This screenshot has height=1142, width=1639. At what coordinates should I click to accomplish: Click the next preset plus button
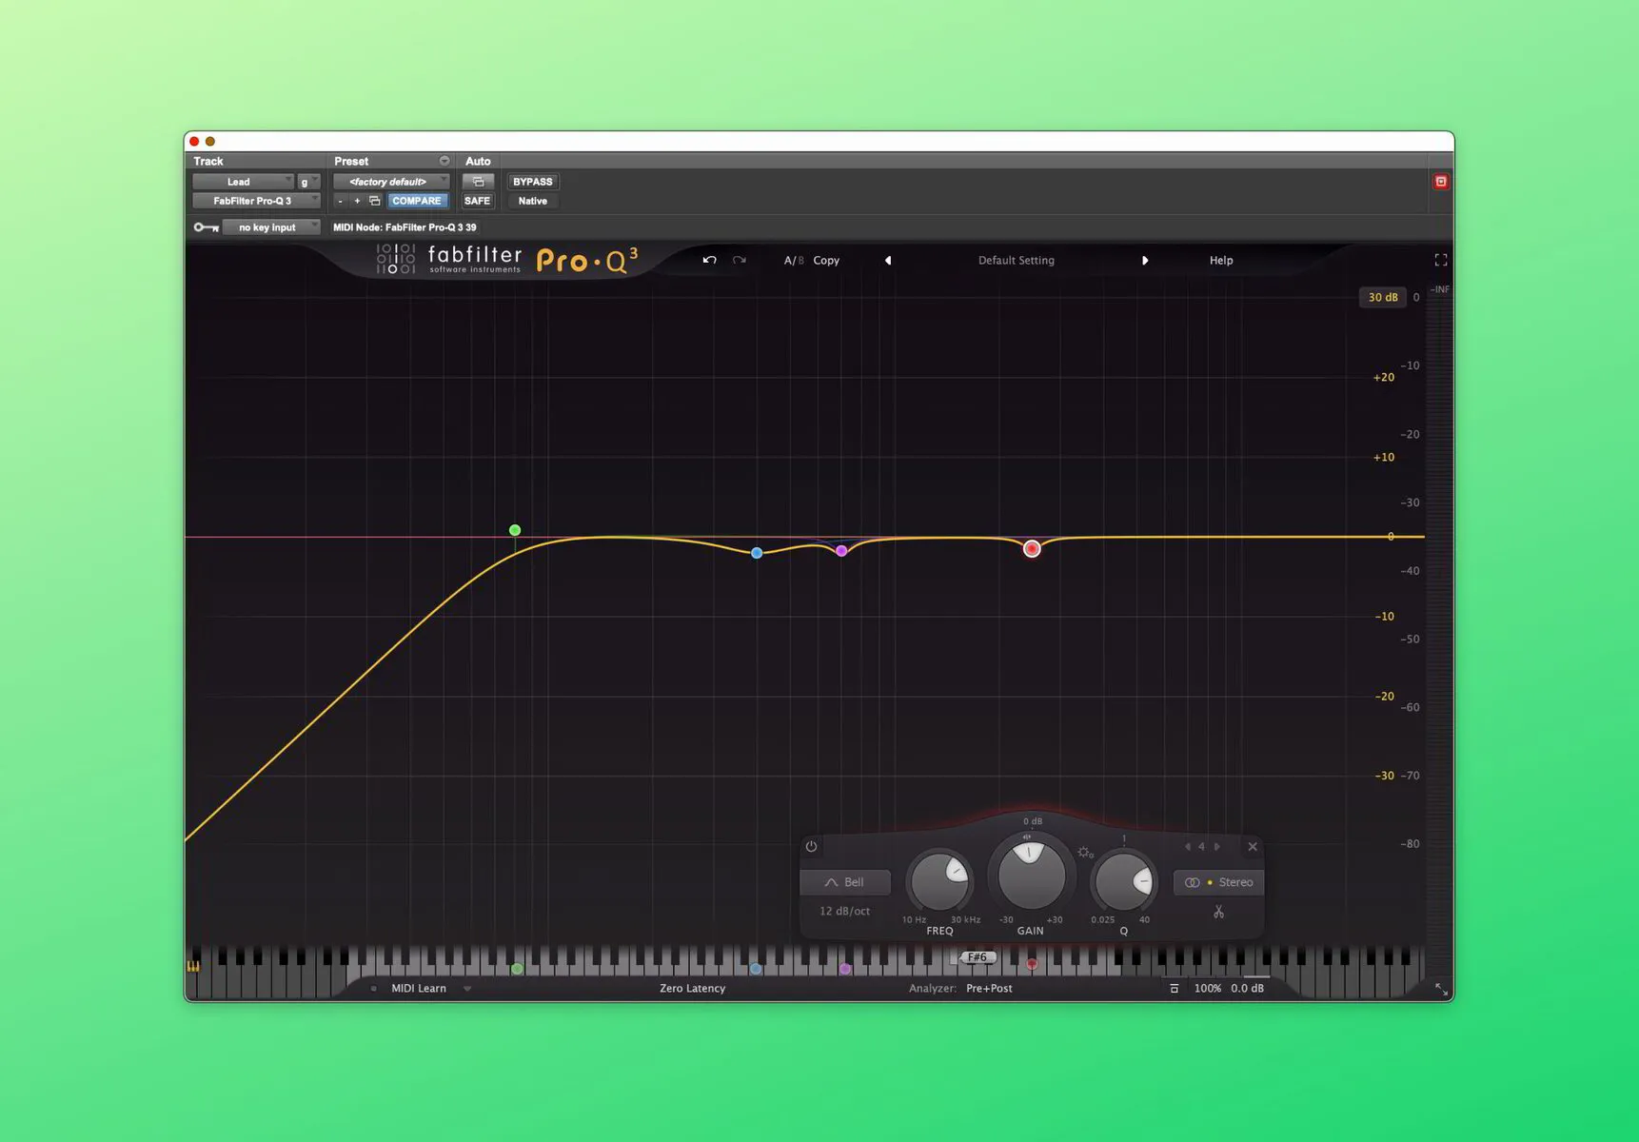coord(357,201)
